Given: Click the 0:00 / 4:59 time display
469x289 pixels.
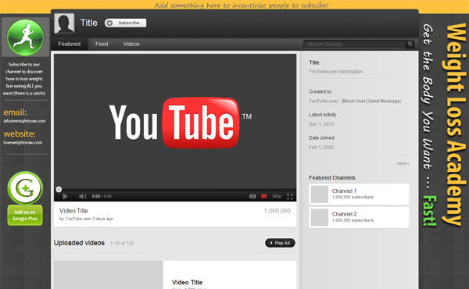Looking at the screenshot, I should point(102,196).
